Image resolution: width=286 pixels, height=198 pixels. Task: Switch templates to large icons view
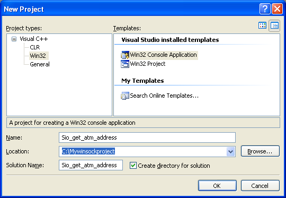coord(262,25)
